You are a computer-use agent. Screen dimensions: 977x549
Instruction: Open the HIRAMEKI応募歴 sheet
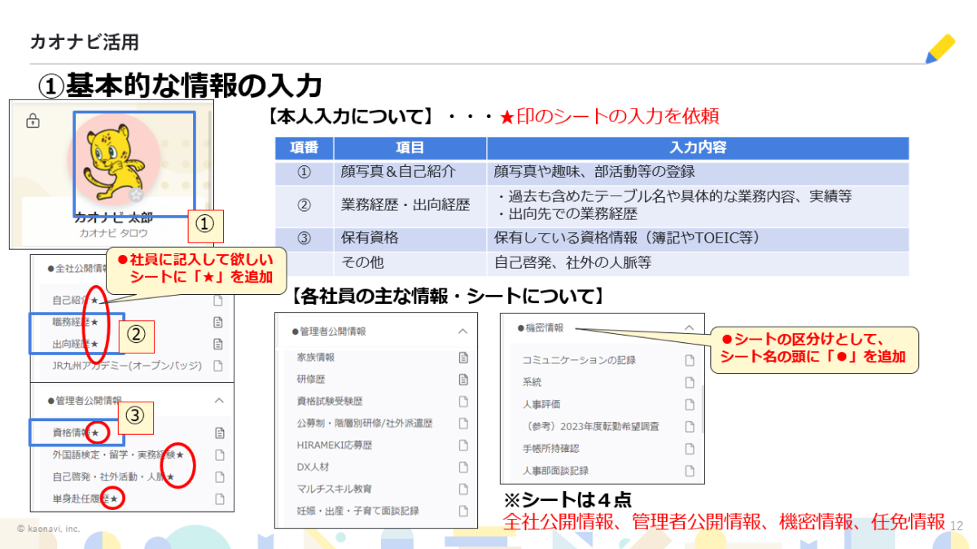tap(334, 445)
